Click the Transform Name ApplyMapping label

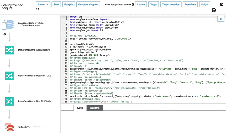34,50
